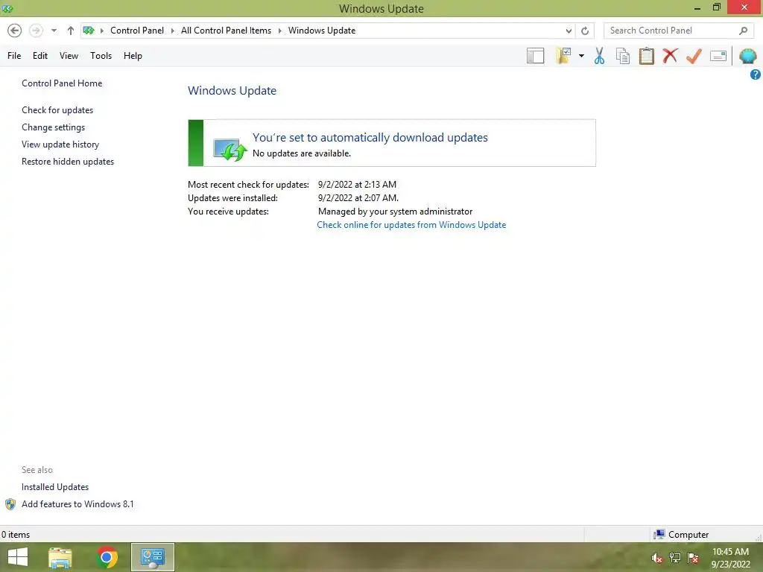Click the date 9/2/2022 at 2:13 AM

[357, 185]
